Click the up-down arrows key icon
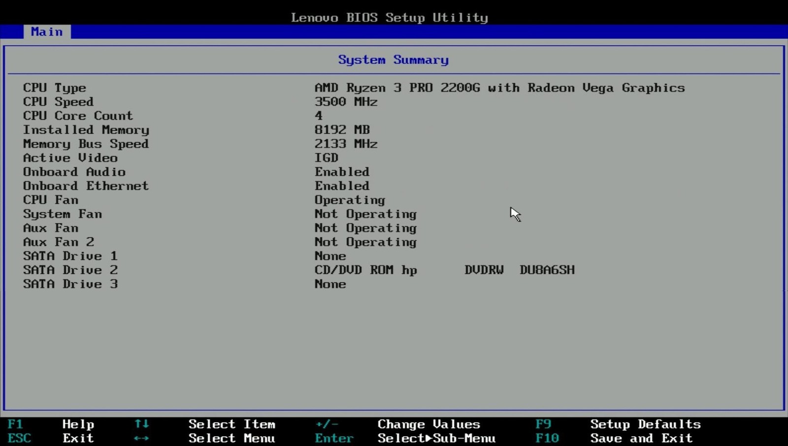 [x=141, y=424]
